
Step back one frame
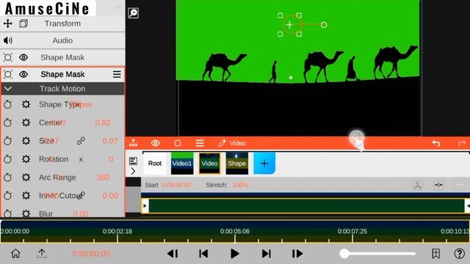pyautogui.click(x=173, y=254)
